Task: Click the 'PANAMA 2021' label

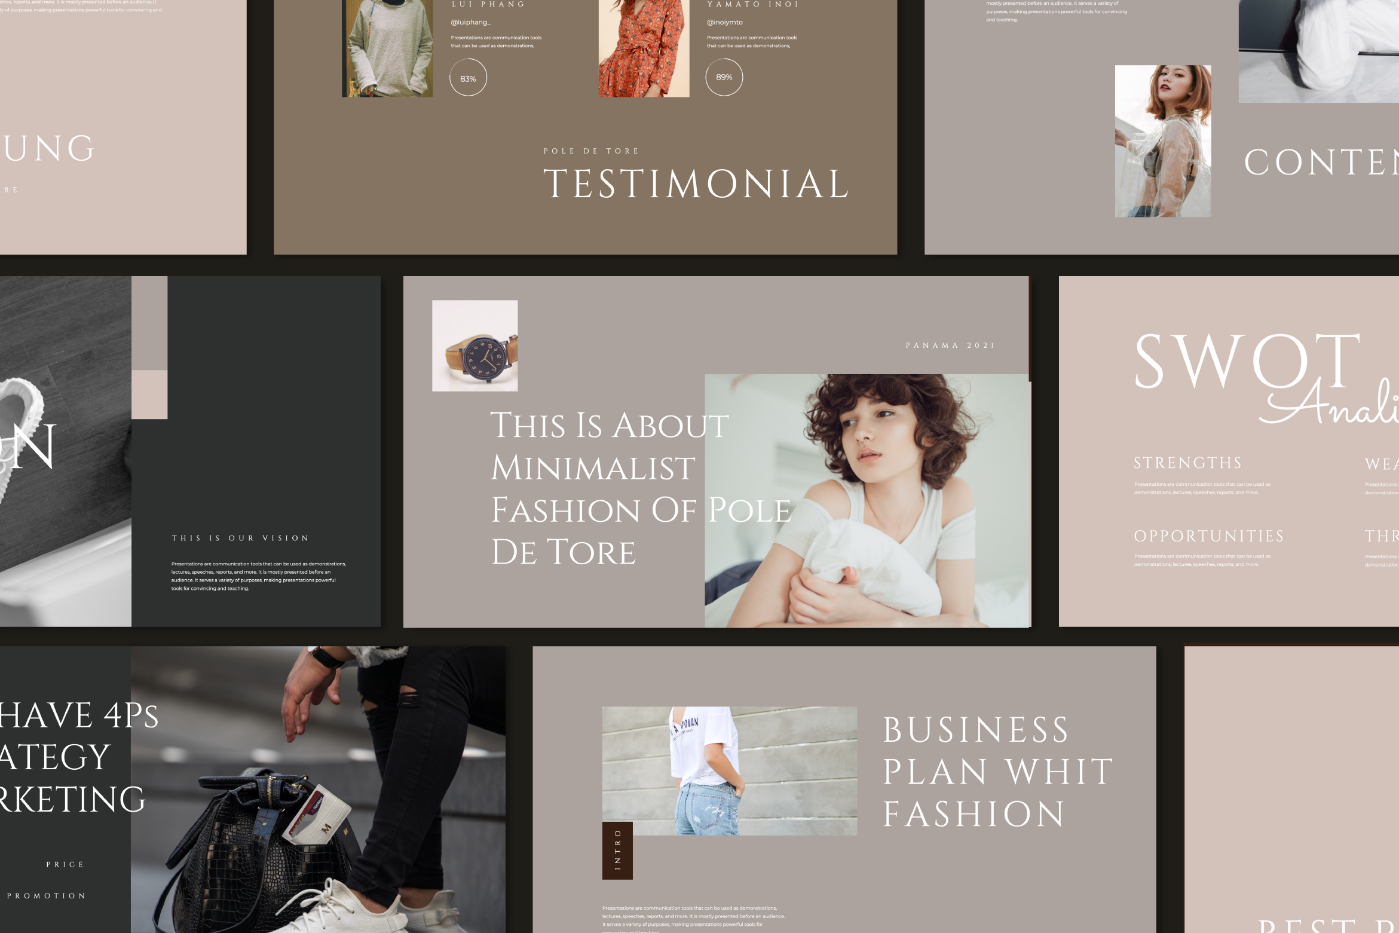Action: [x=950, y=345]
